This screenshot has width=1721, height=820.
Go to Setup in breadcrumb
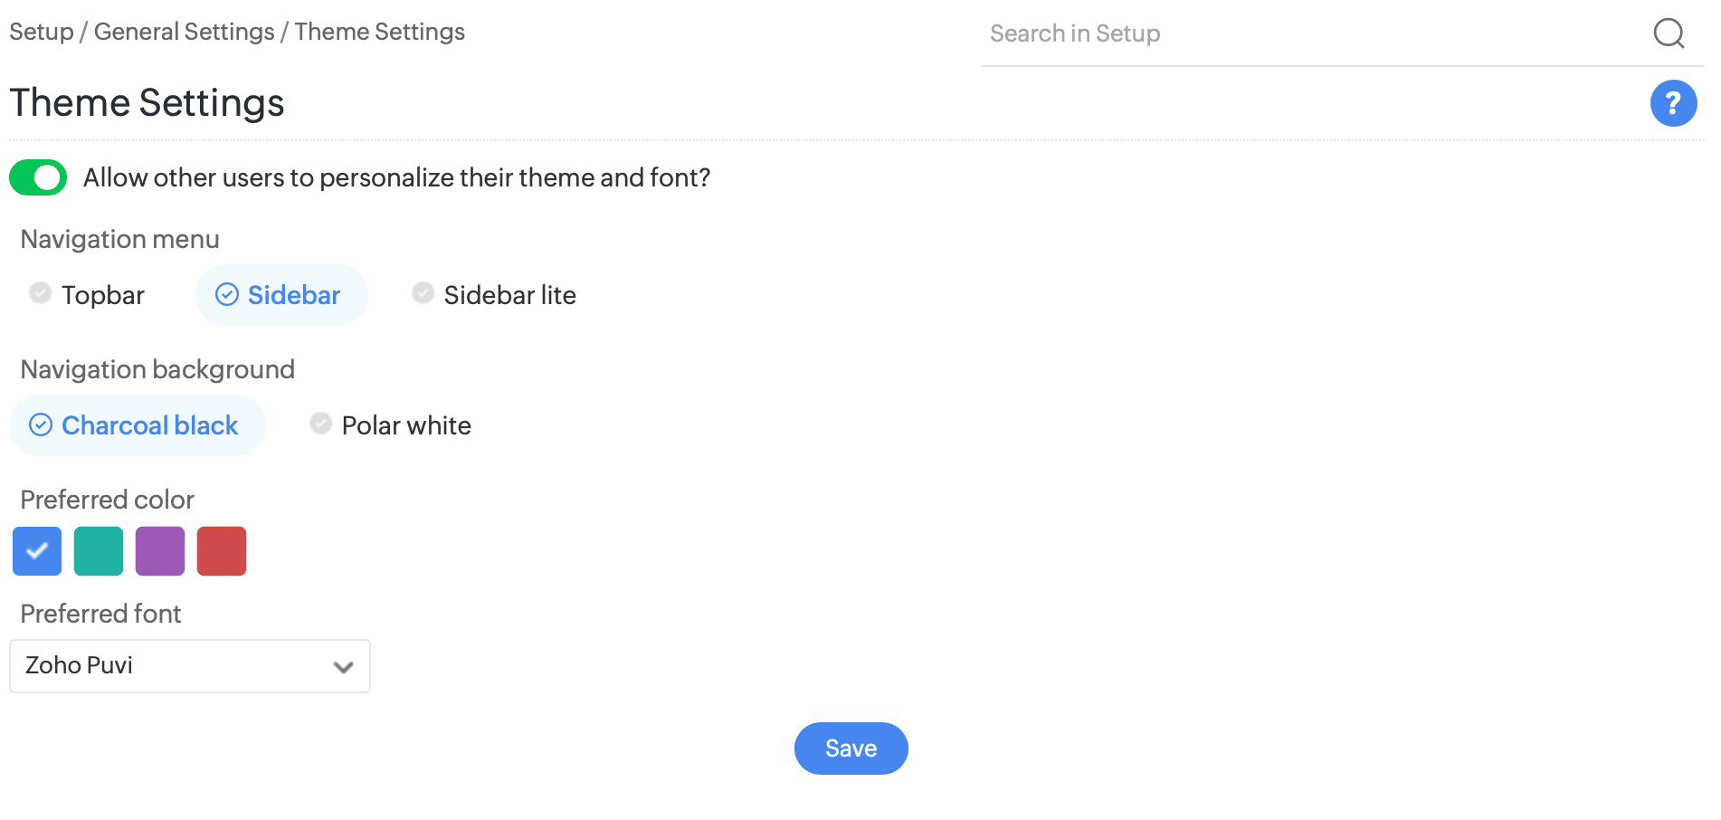(x=42, y=32)
